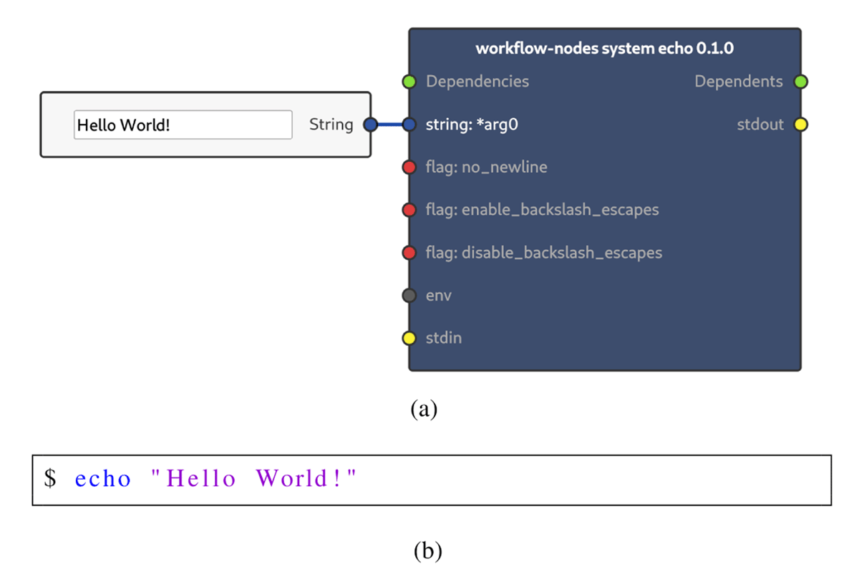Select the workflow-nodes system echo title bar
This screenshot has height=582, width=859.
(604, 49)
